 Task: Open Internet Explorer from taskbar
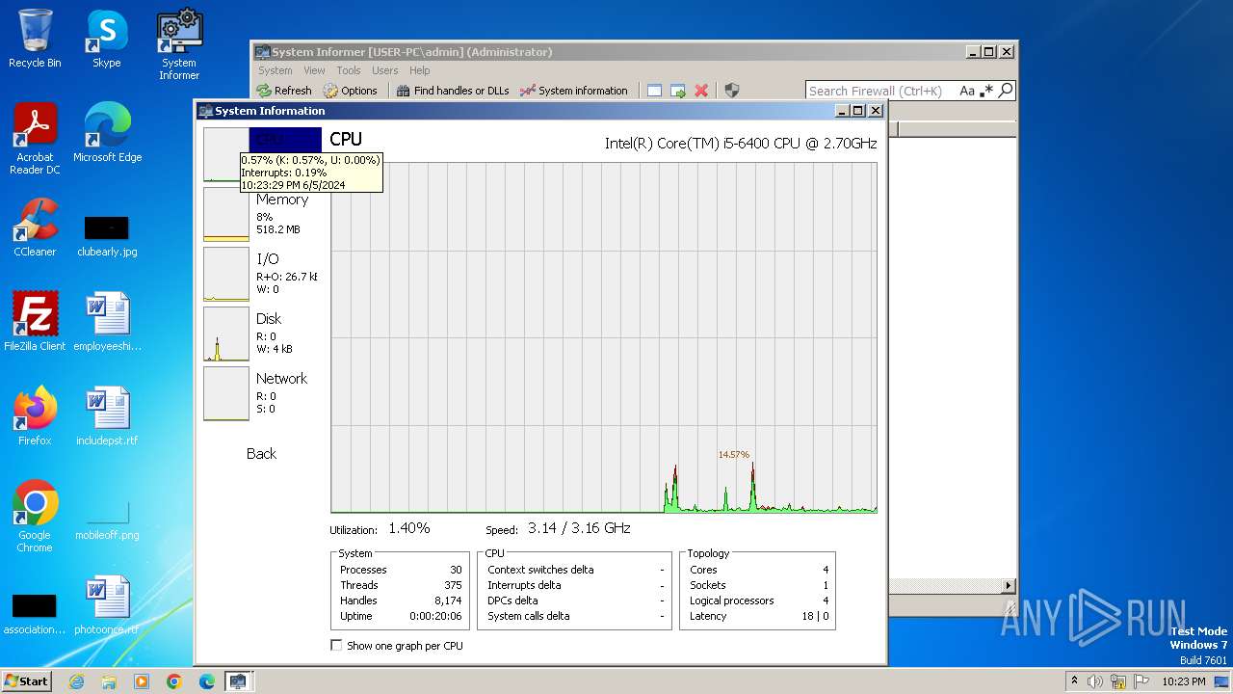76,681
